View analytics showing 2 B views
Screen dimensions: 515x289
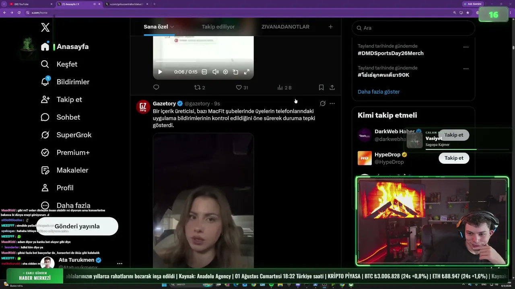(284, 88)
